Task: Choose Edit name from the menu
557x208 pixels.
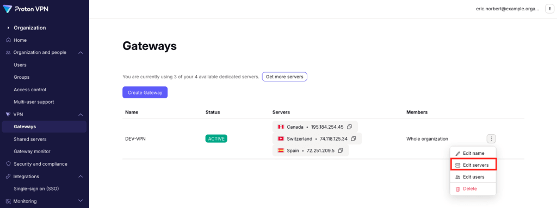Action: tap(473, 153)
